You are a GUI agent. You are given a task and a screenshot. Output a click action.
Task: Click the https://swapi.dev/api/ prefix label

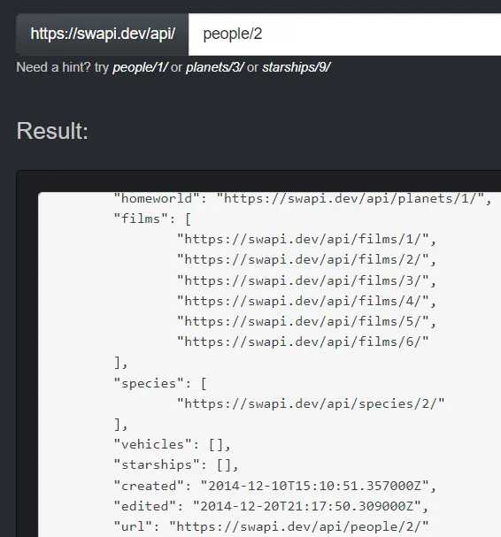coord(103,35)
